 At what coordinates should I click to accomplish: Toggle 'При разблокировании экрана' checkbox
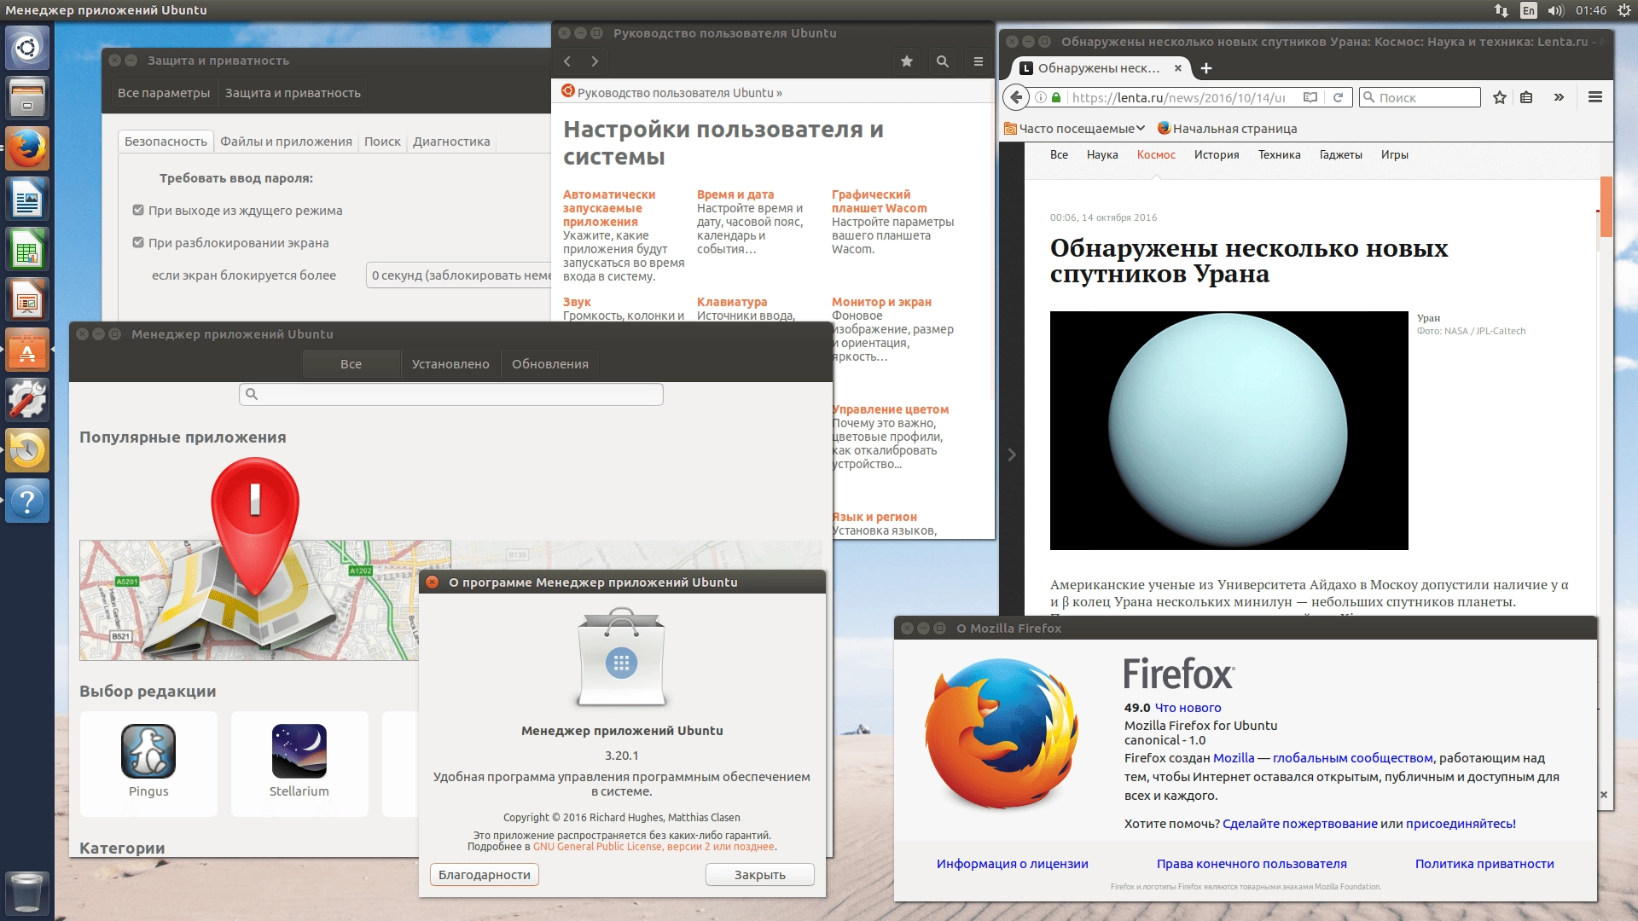tap(138, 242)
